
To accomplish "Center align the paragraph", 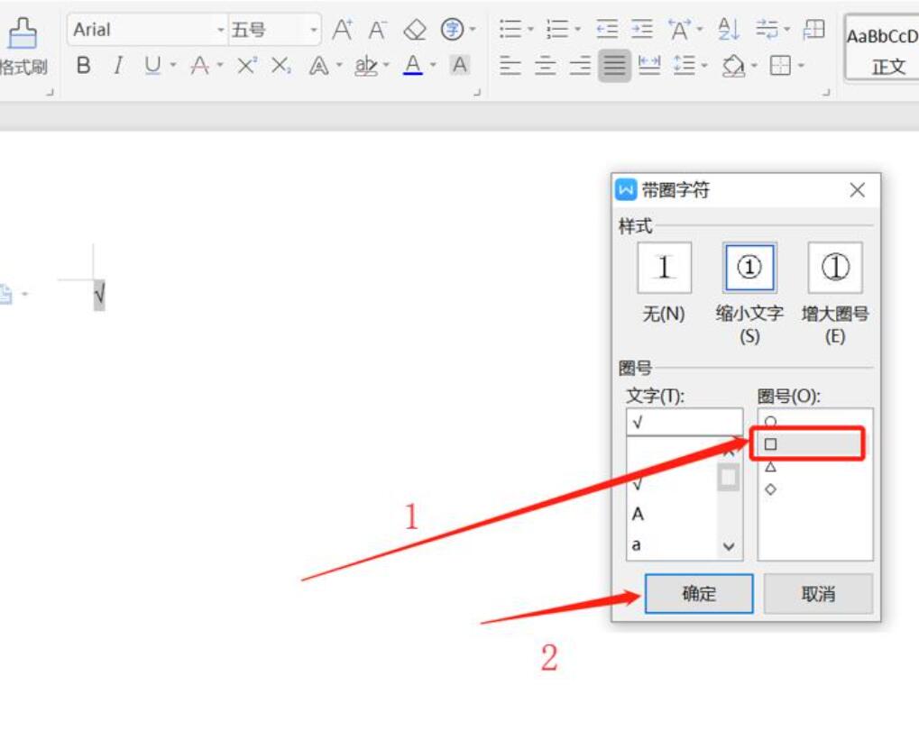I will click(x=545, y=65).
